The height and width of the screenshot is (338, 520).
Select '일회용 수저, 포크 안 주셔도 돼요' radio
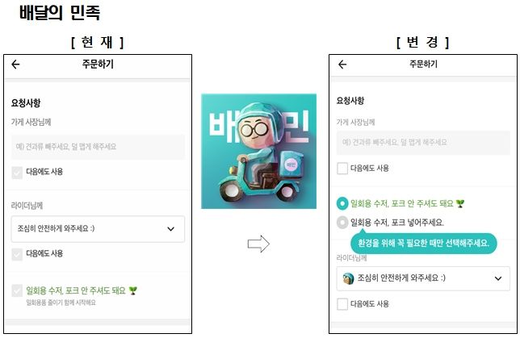tap(342, 203)
